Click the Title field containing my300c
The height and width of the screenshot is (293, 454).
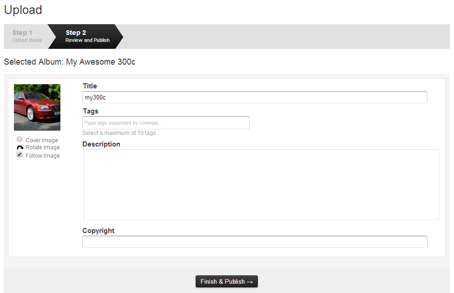pyautogui.click(x=255, y=97)
